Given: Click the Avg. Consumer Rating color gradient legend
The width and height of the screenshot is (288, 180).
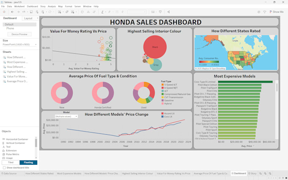Looking at the screenshot, I should tap(209, 62).
